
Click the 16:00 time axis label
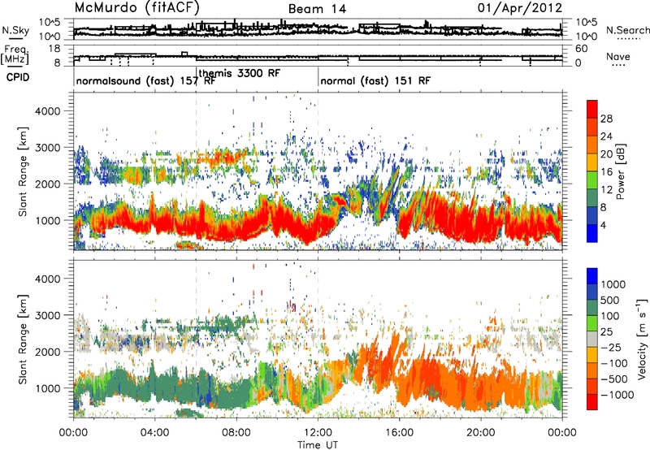pyautogui.click(x=399, y=433)
